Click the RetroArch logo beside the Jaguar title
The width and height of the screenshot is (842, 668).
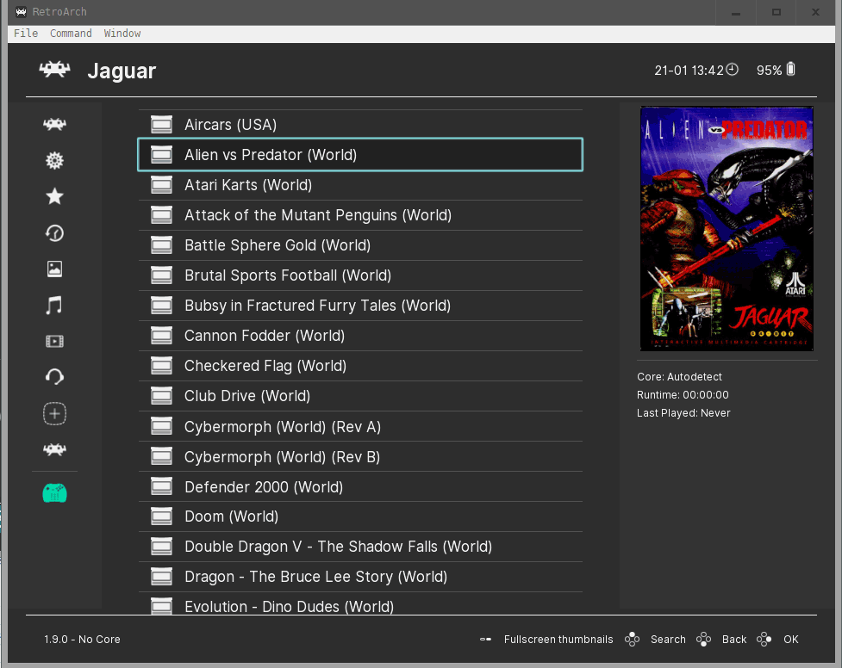(54, 70)
